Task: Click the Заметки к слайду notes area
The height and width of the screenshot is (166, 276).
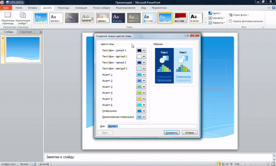Action: pyautogui.click(x=158, y=157)
